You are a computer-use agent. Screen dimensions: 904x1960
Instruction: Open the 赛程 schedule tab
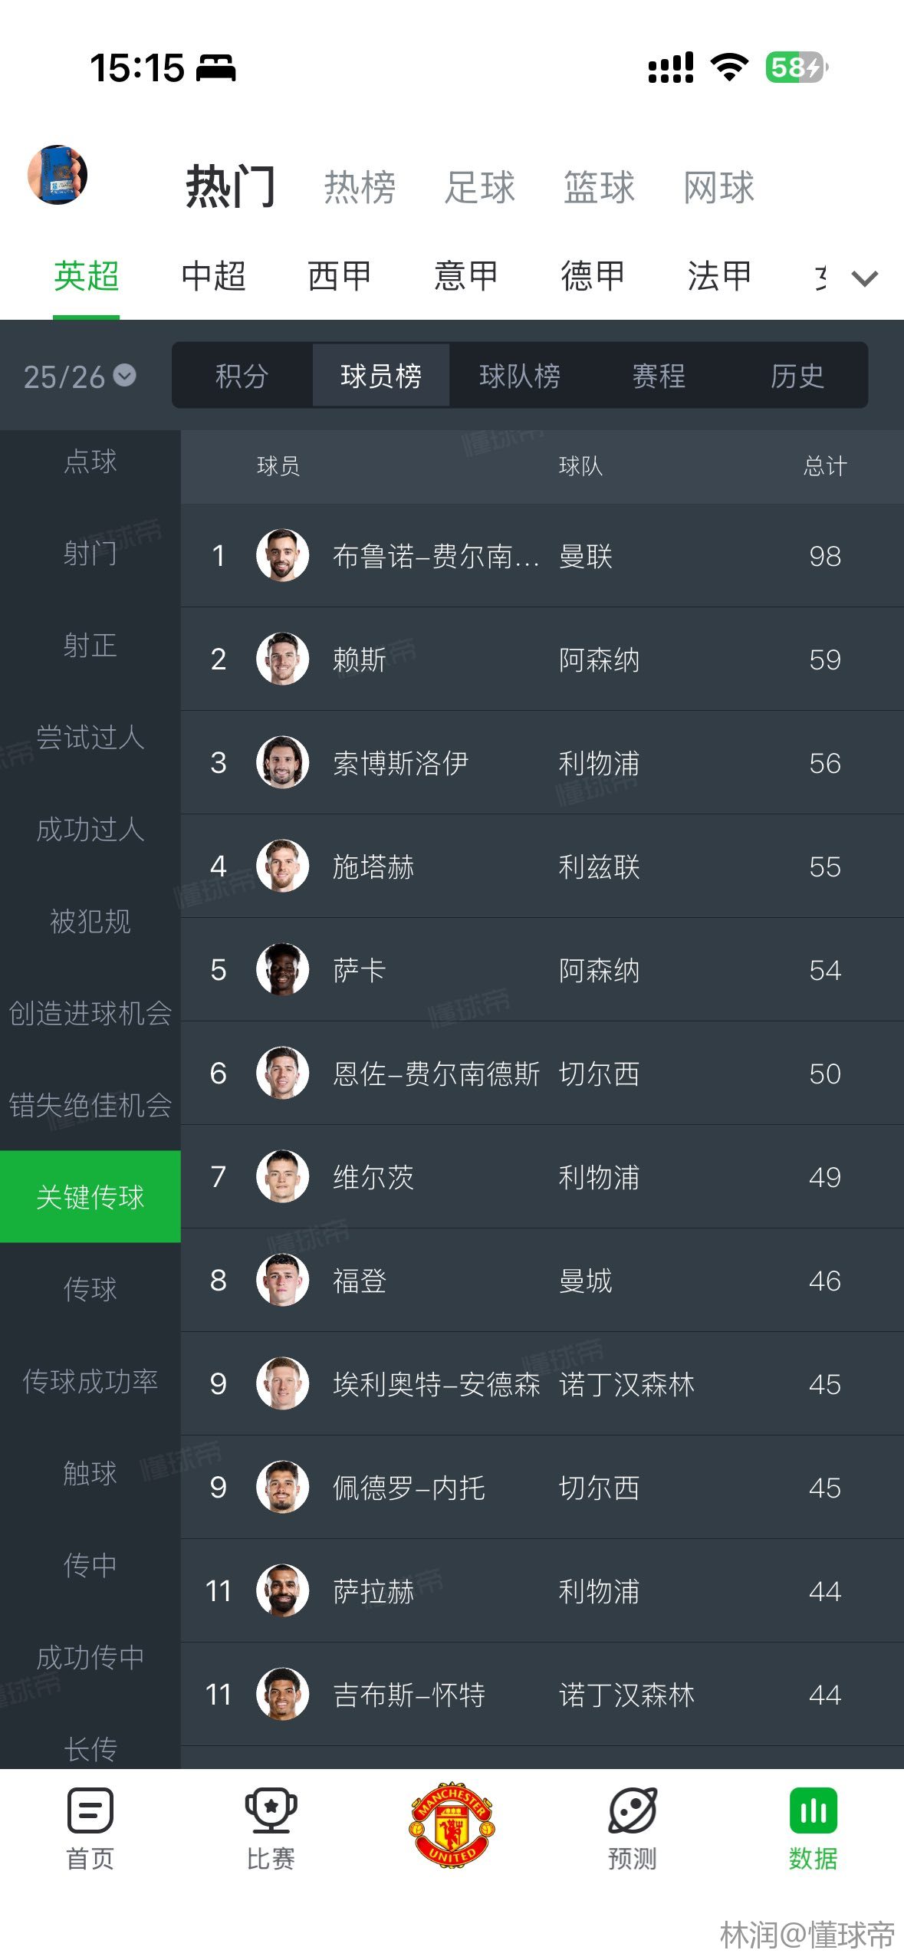click(658, 376)
